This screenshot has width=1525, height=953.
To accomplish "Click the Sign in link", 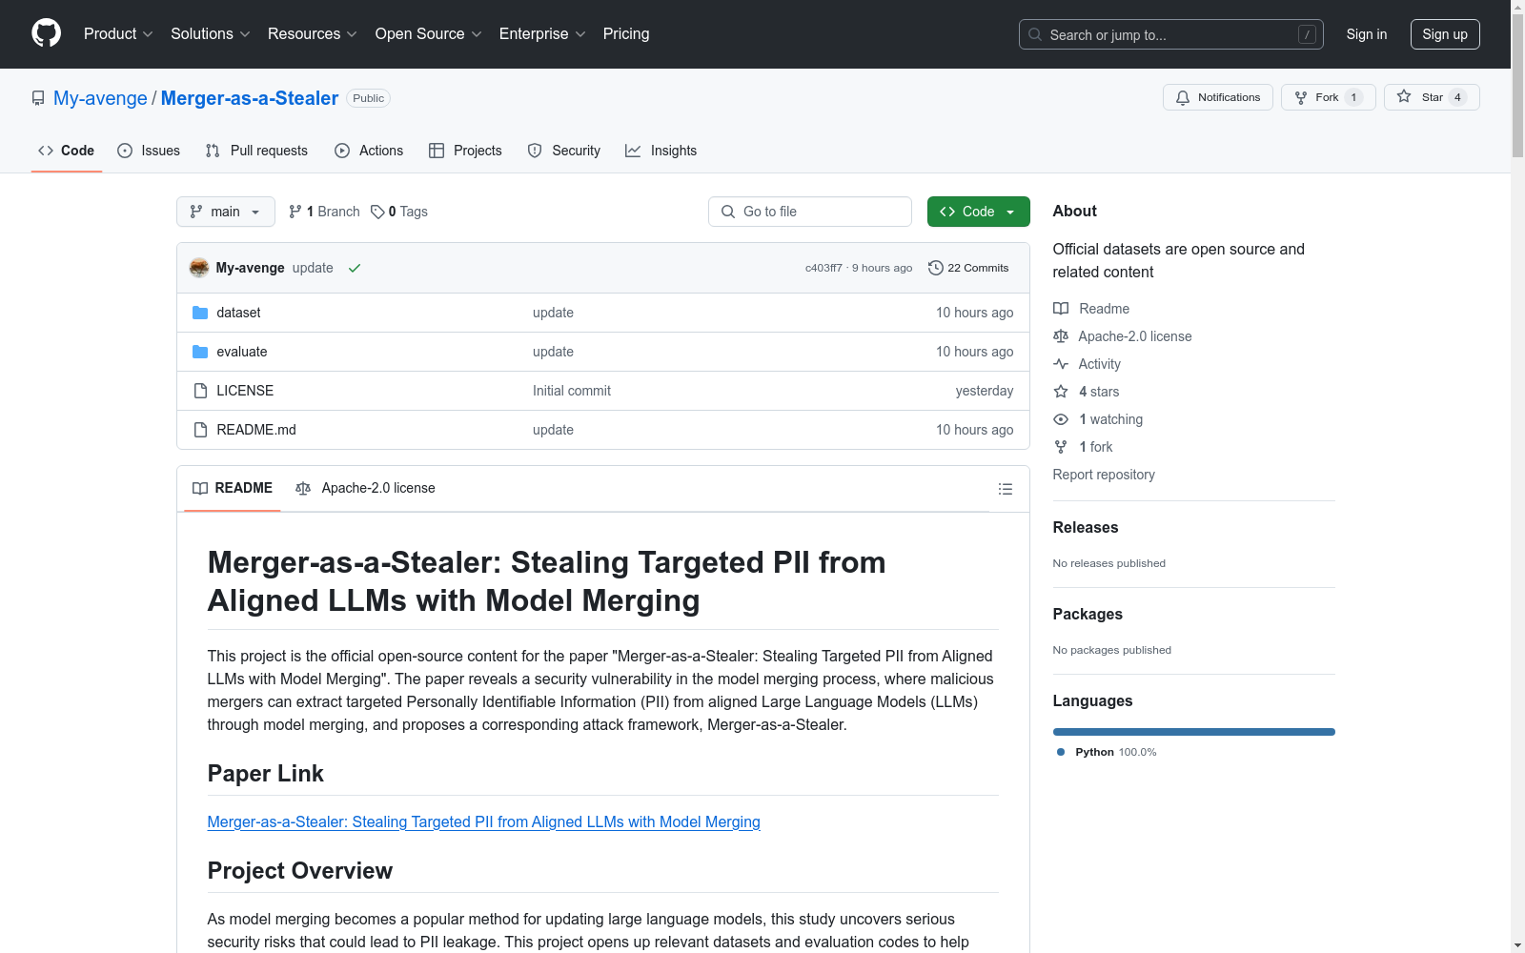I will click(x=1367, y=34).
